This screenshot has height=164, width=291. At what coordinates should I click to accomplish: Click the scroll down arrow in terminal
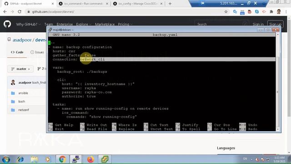pos(278,129)
